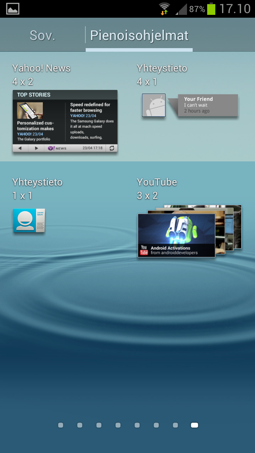Go to the second page indicator dot
255x453 pixels.
[80, 425]
